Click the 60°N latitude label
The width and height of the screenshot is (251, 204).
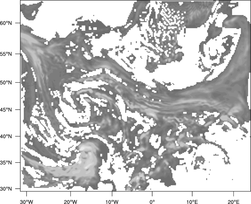[6, 23]
